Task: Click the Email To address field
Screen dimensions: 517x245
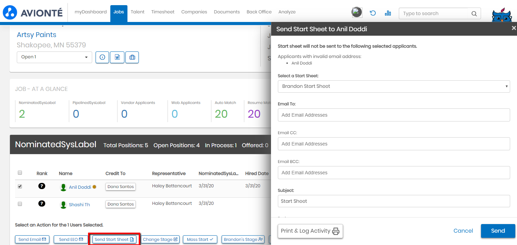Action: click(394, 115)
